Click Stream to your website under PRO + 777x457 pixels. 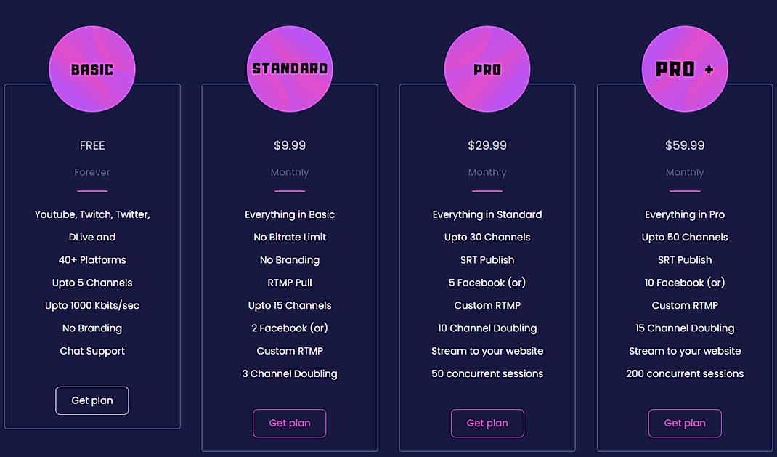pyautogui.click(x=685, y=351)
